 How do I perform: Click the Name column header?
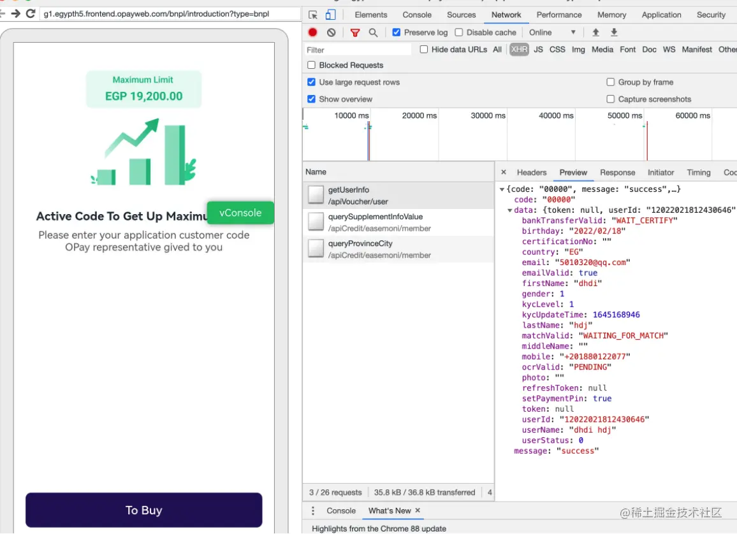[398, 172]
